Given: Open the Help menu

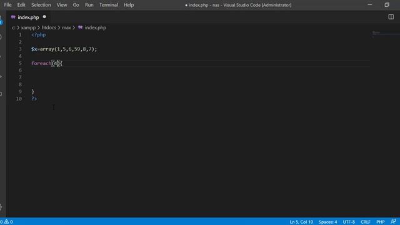Looking at the screenshot, I should tap(129, 5).
